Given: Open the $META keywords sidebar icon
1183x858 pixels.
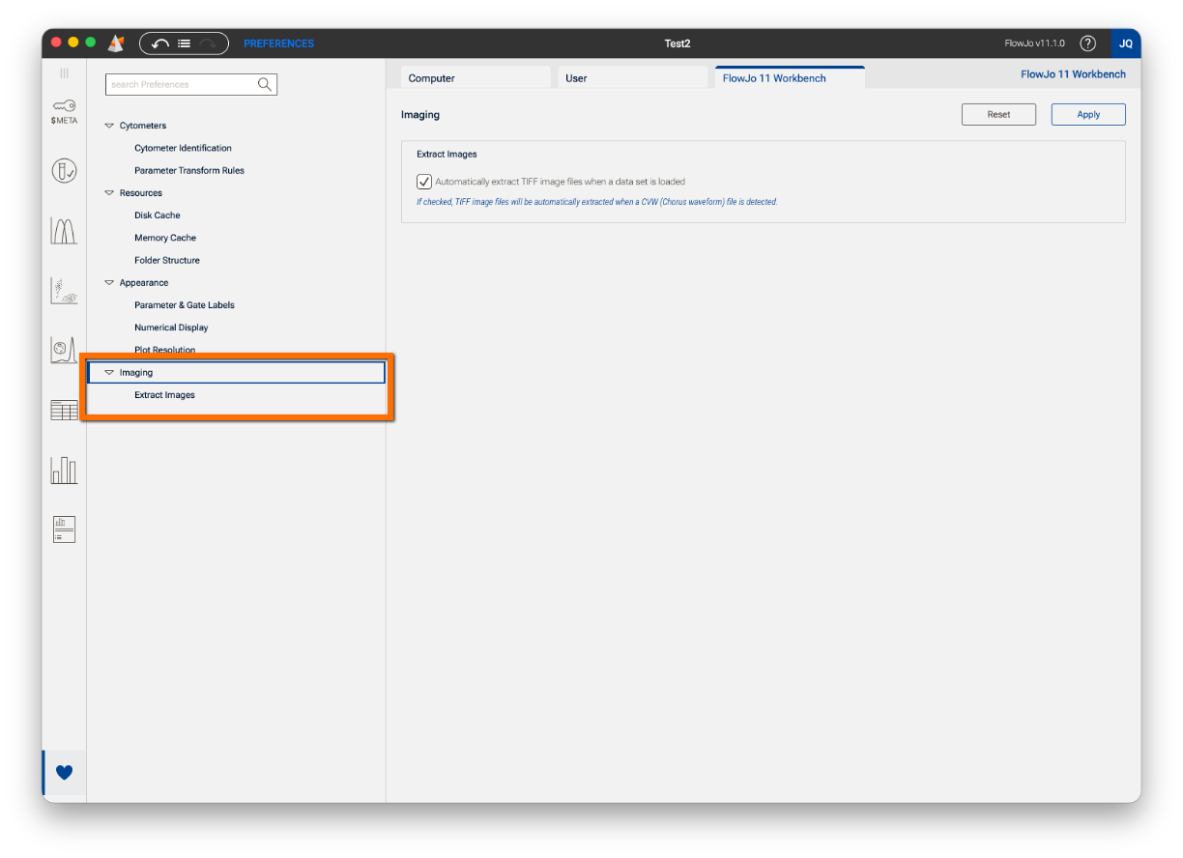Looking at the screenshot, I should pyautogui.click(x=64, y=111).
